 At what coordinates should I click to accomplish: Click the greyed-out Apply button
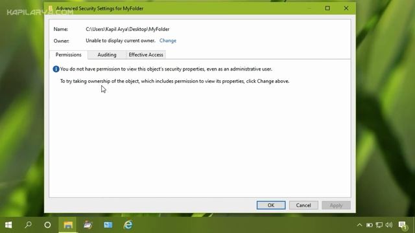[336, 205]
